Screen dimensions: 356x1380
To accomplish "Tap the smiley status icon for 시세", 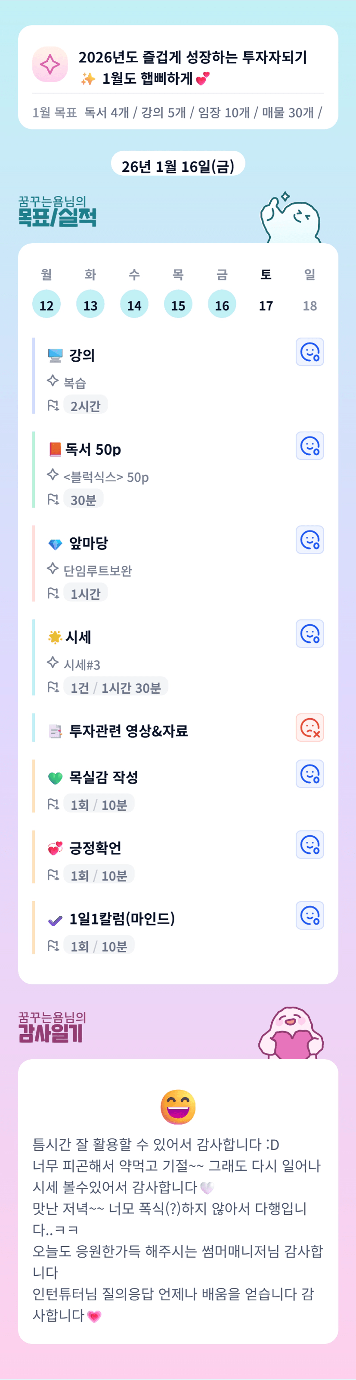I will (310, 634).
